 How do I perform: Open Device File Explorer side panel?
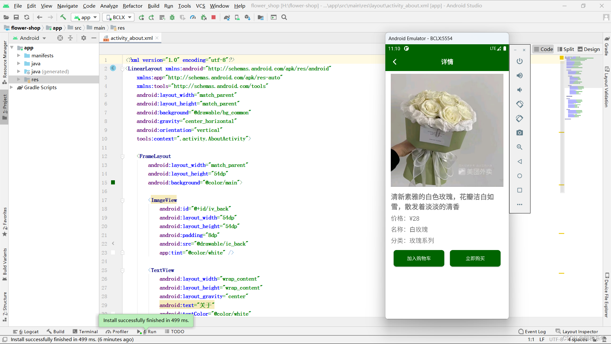[x=607, y=295]
